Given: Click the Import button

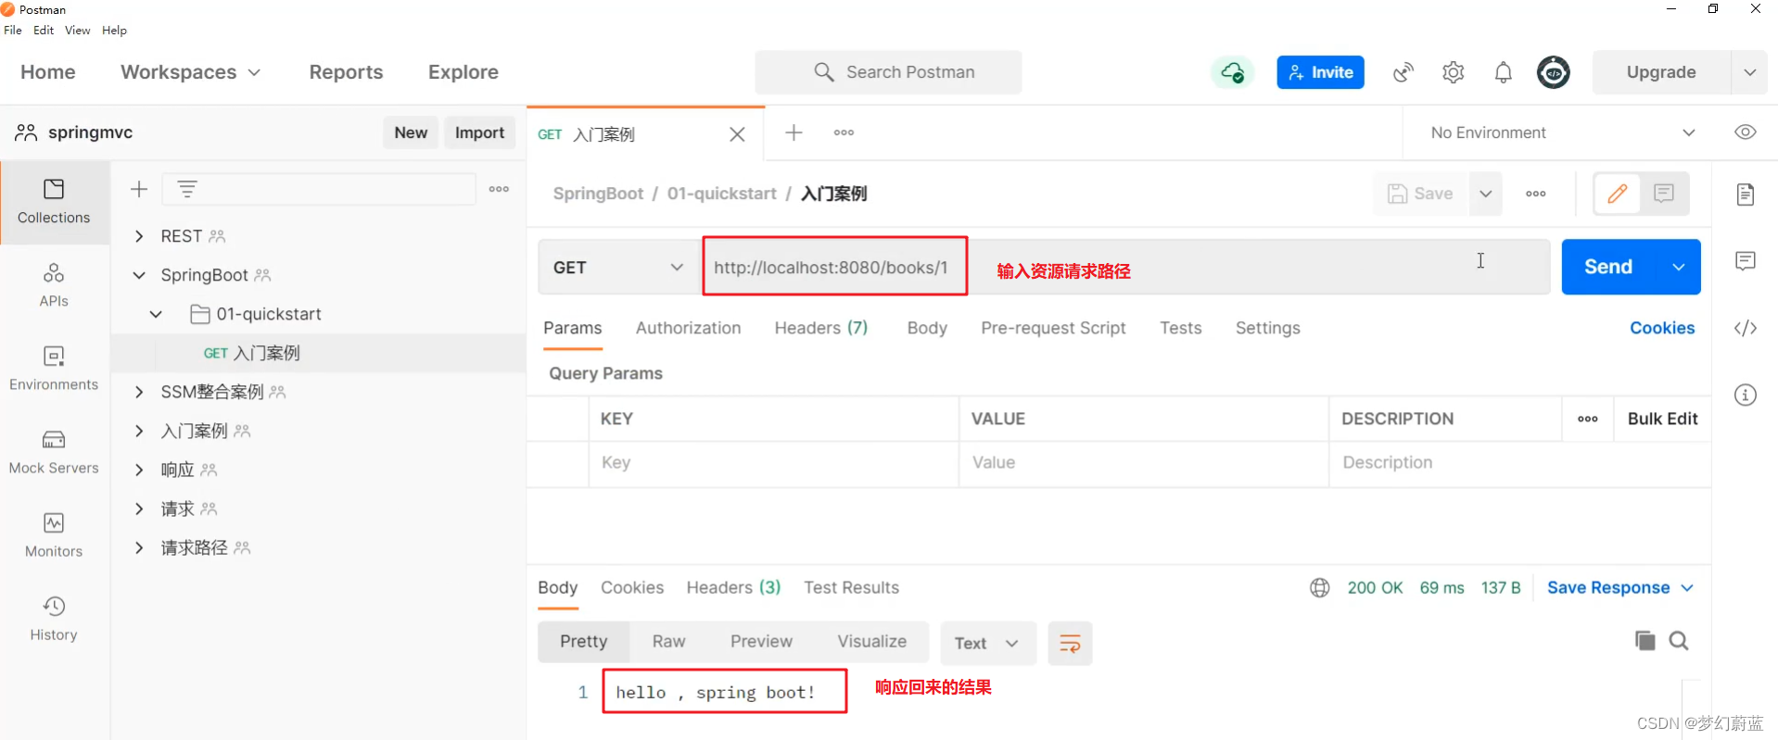Looking at the screenshot, I should [x=479, y=132].
